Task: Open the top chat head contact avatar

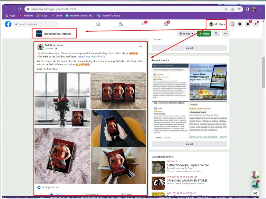Action: point(255,175)
